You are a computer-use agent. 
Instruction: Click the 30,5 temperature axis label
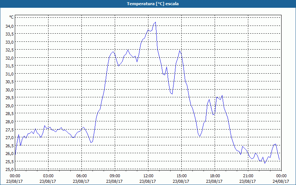pyautogui.click(x=10, y=82)
